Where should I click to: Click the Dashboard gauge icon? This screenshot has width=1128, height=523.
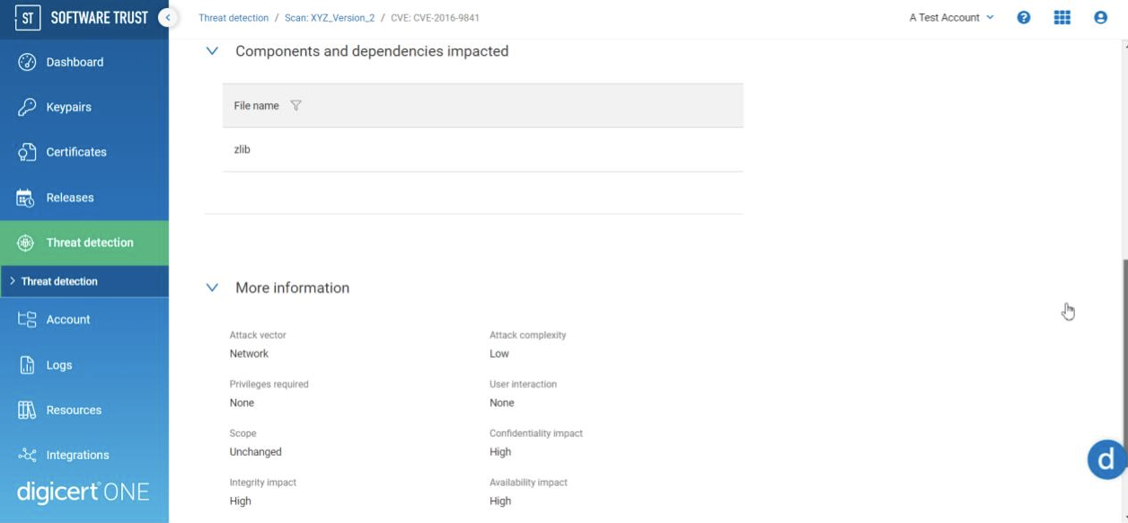(x=27, y=62)
